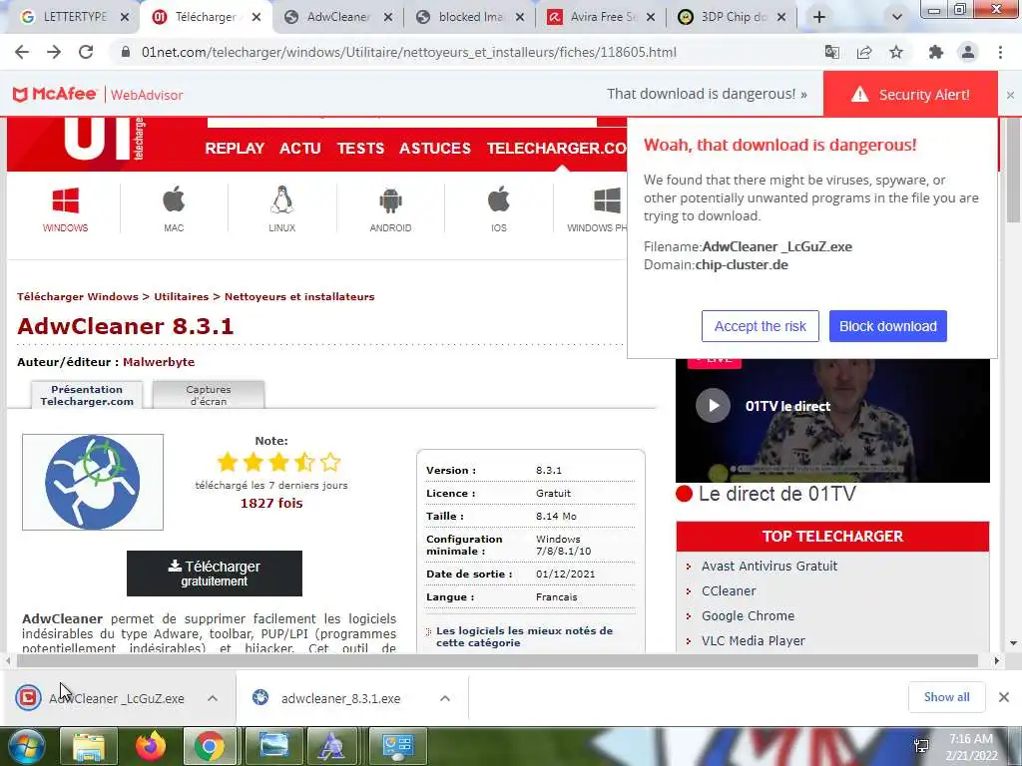Screen dimensions: 1022x766
Task: Open the REPLAY menu item
Action: tap(235, 149)
